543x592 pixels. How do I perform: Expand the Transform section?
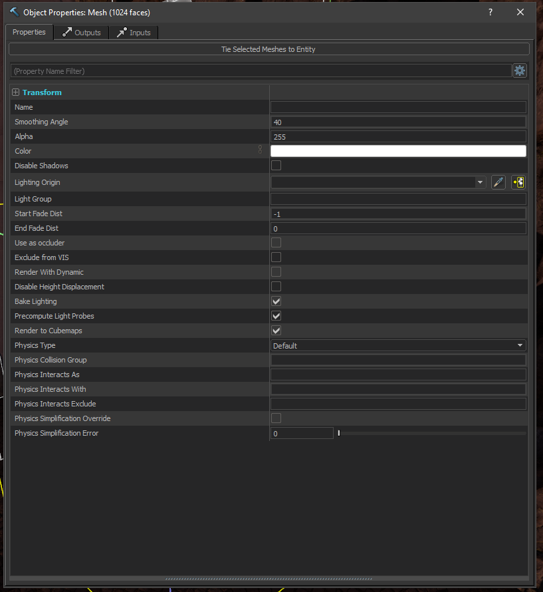(15, 92)
